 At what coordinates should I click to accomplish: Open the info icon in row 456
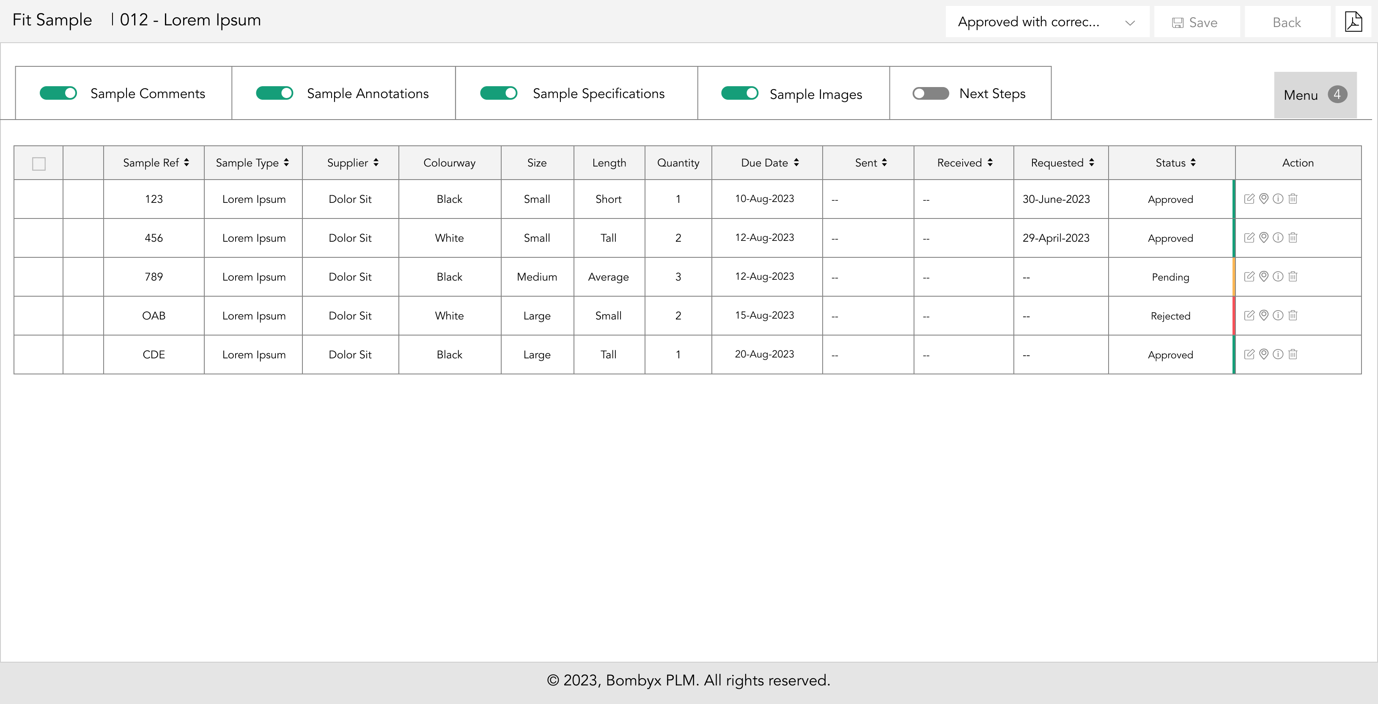[x=1278, y=238]
